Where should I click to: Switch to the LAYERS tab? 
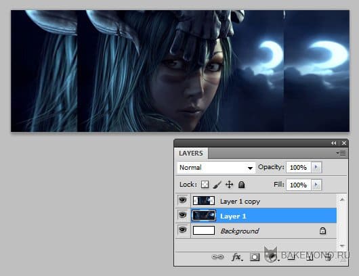pyautogui.click(x=191, y=153)
